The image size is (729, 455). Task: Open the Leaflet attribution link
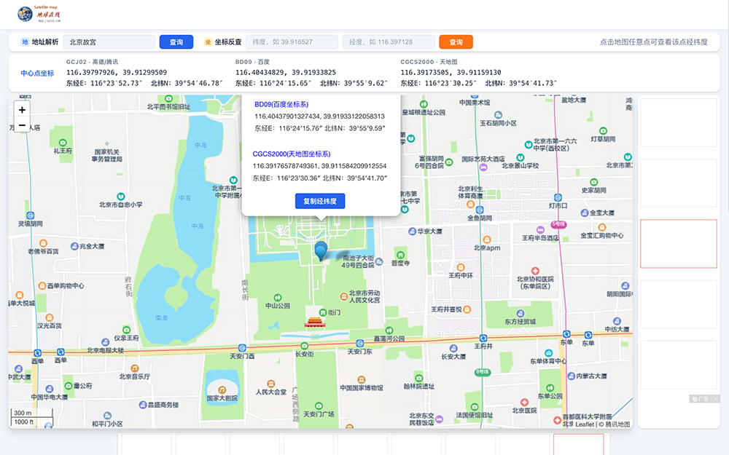585,424
